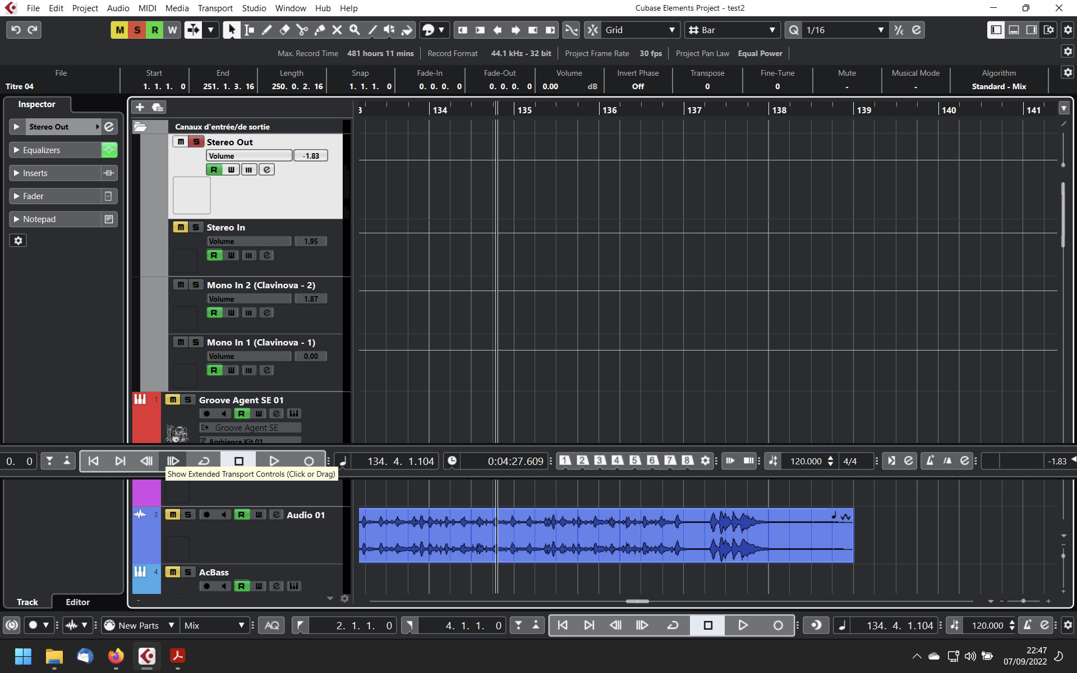Unmute the Audio 01 track
Screen dimensions: 1077x673
[x=173, y=514]
